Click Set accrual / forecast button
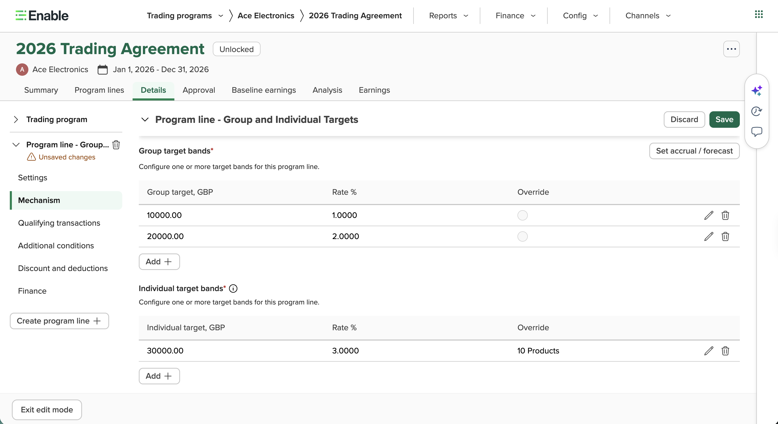 pos(694,151)
